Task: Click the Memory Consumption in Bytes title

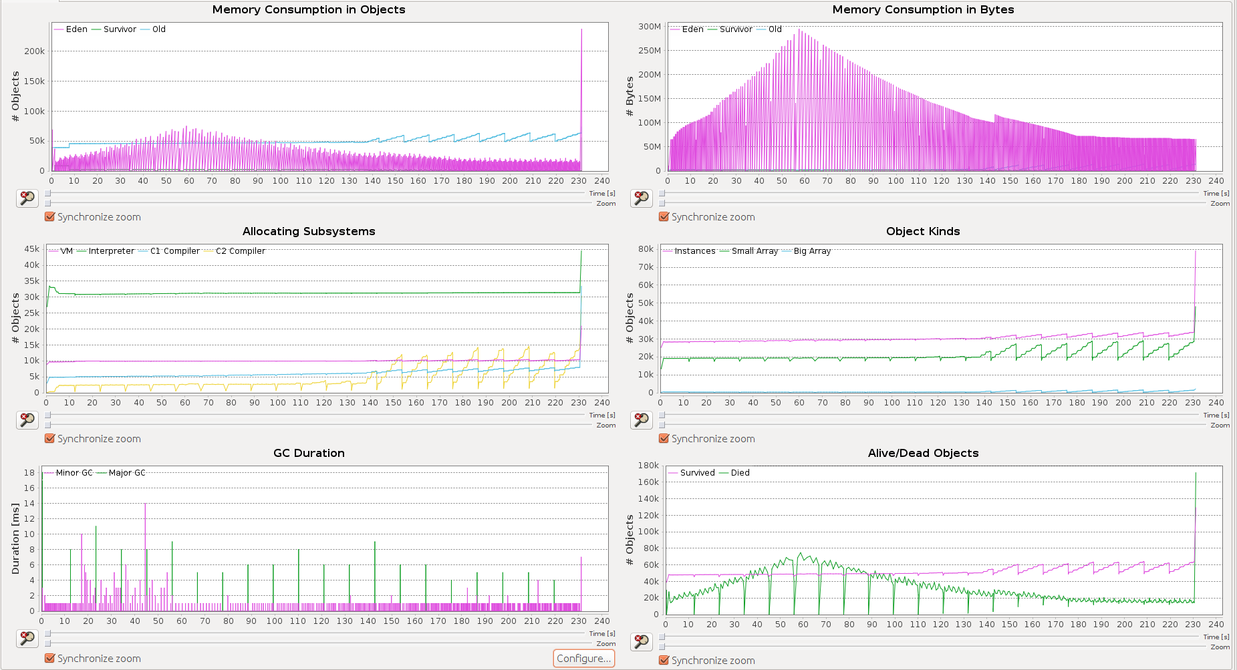Action: pos(923,9)
